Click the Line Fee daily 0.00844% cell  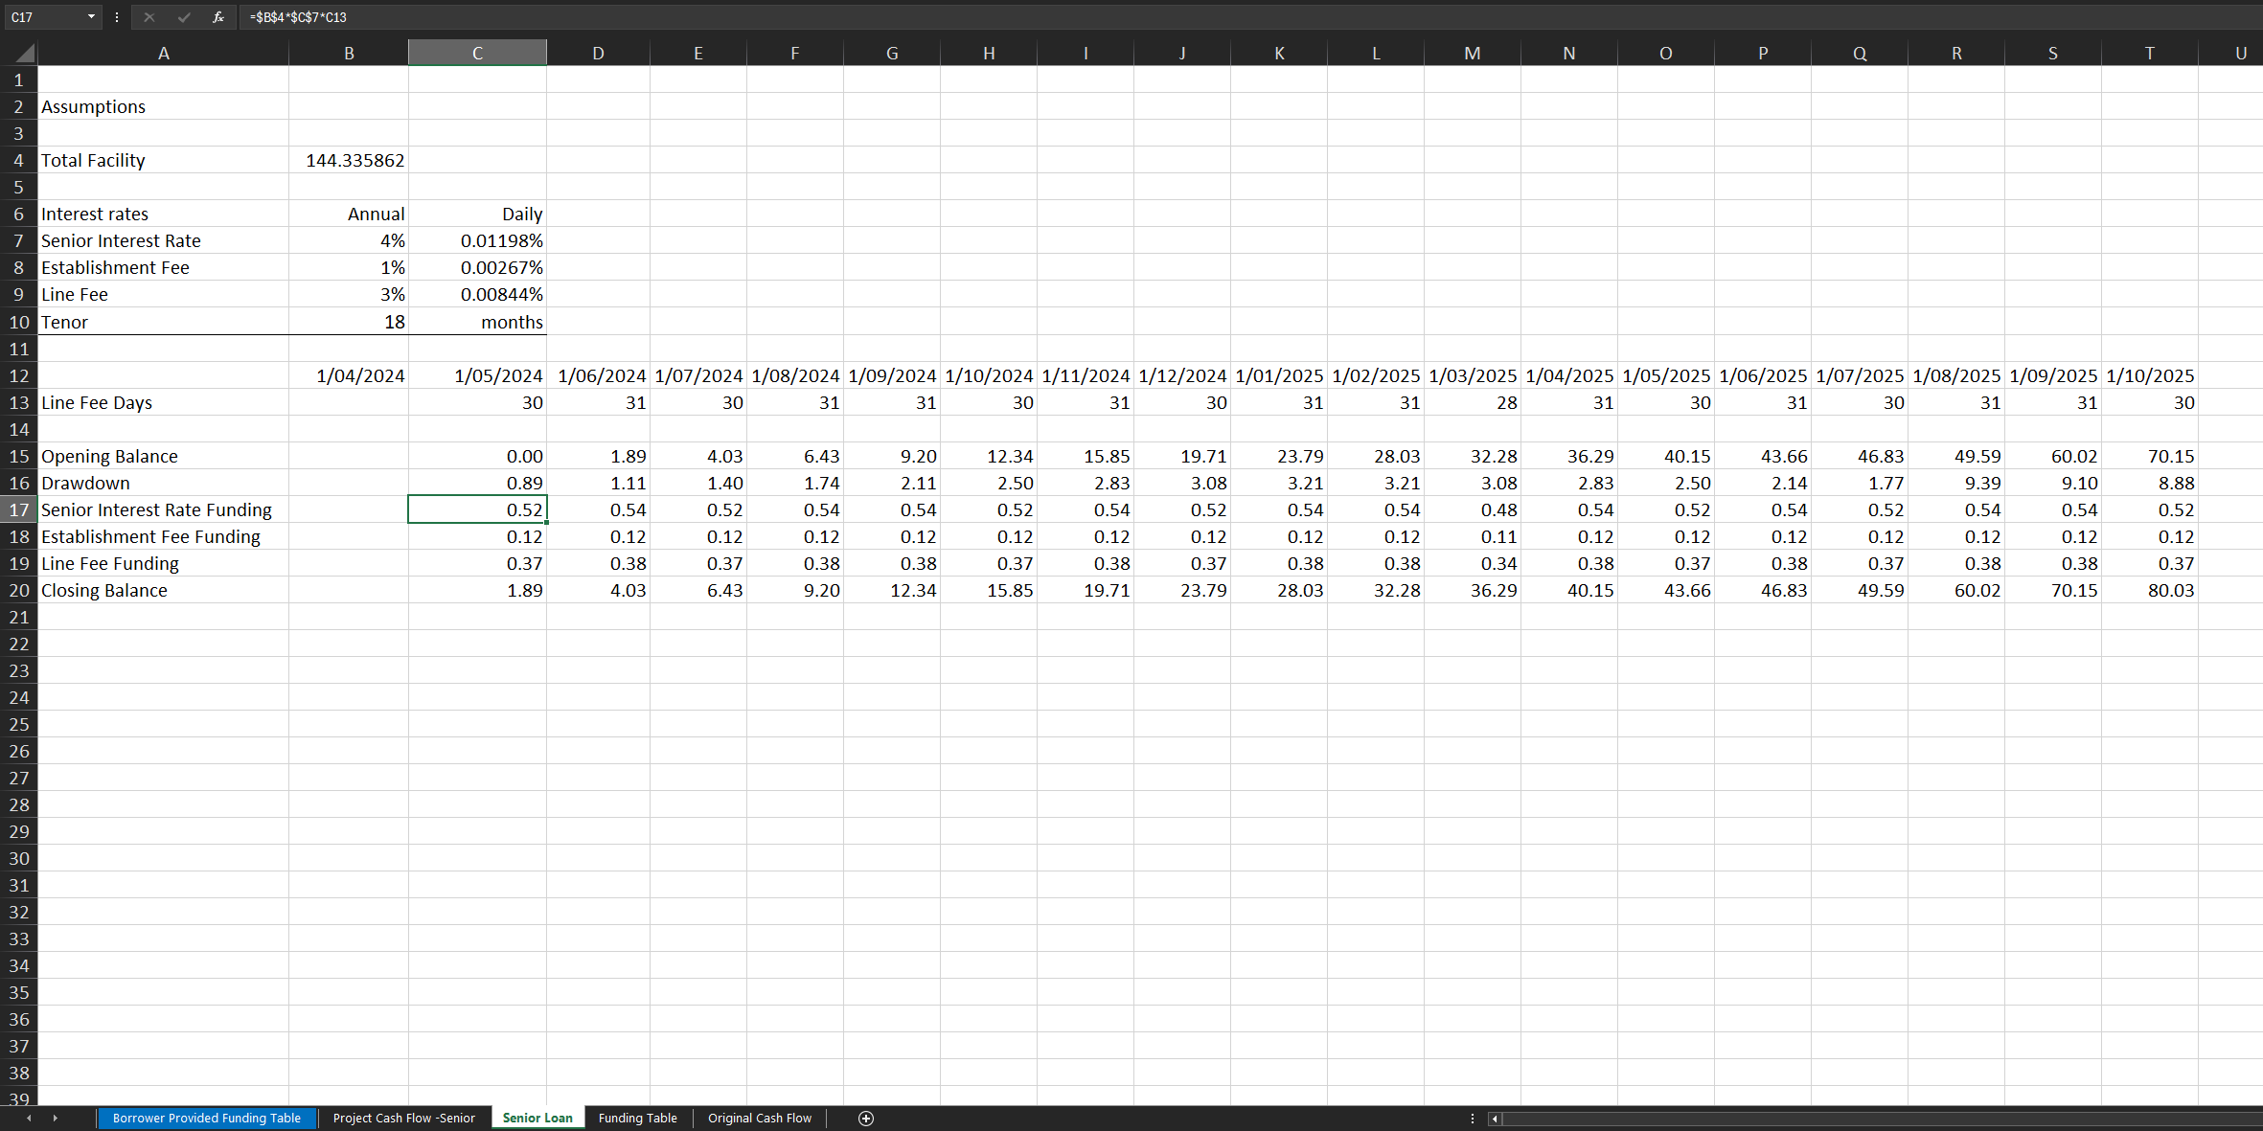[x=477, y=294]
